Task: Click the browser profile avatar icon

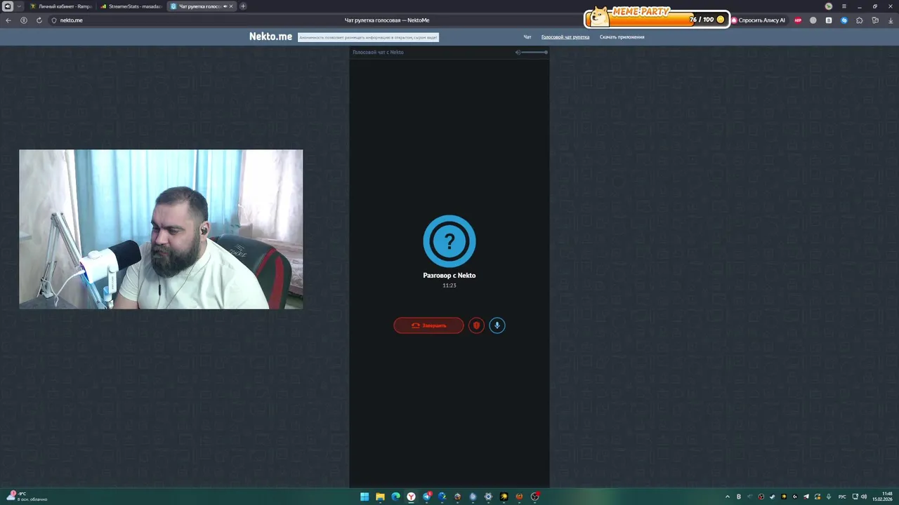Action: (829, 6)
